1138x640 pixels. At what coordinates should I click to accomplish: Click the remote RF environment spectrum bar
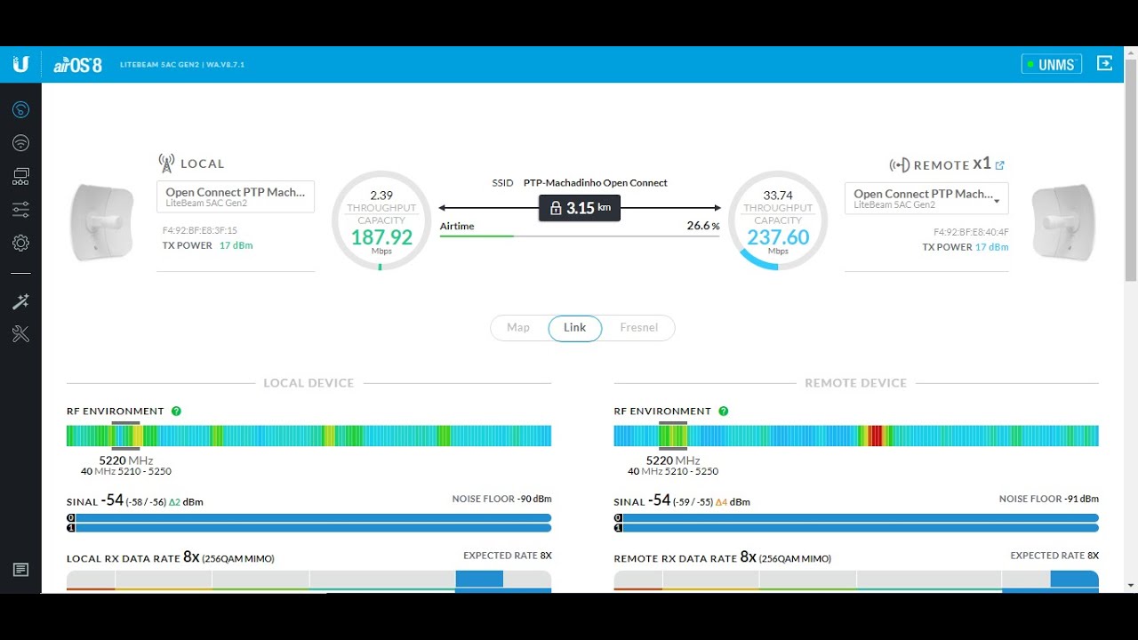tap(856, 436)
